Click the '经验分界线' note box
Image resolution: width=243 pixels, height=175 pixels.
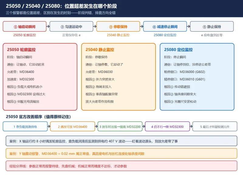point(122,166)
